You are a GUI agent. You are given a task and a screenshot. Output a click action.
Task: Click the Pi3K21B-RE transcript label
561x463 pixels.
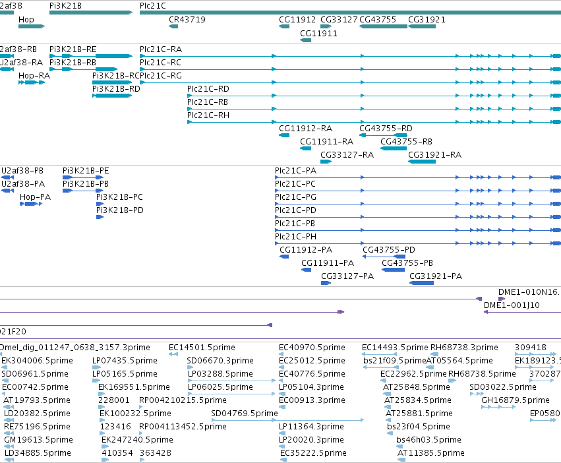[73, 49]
